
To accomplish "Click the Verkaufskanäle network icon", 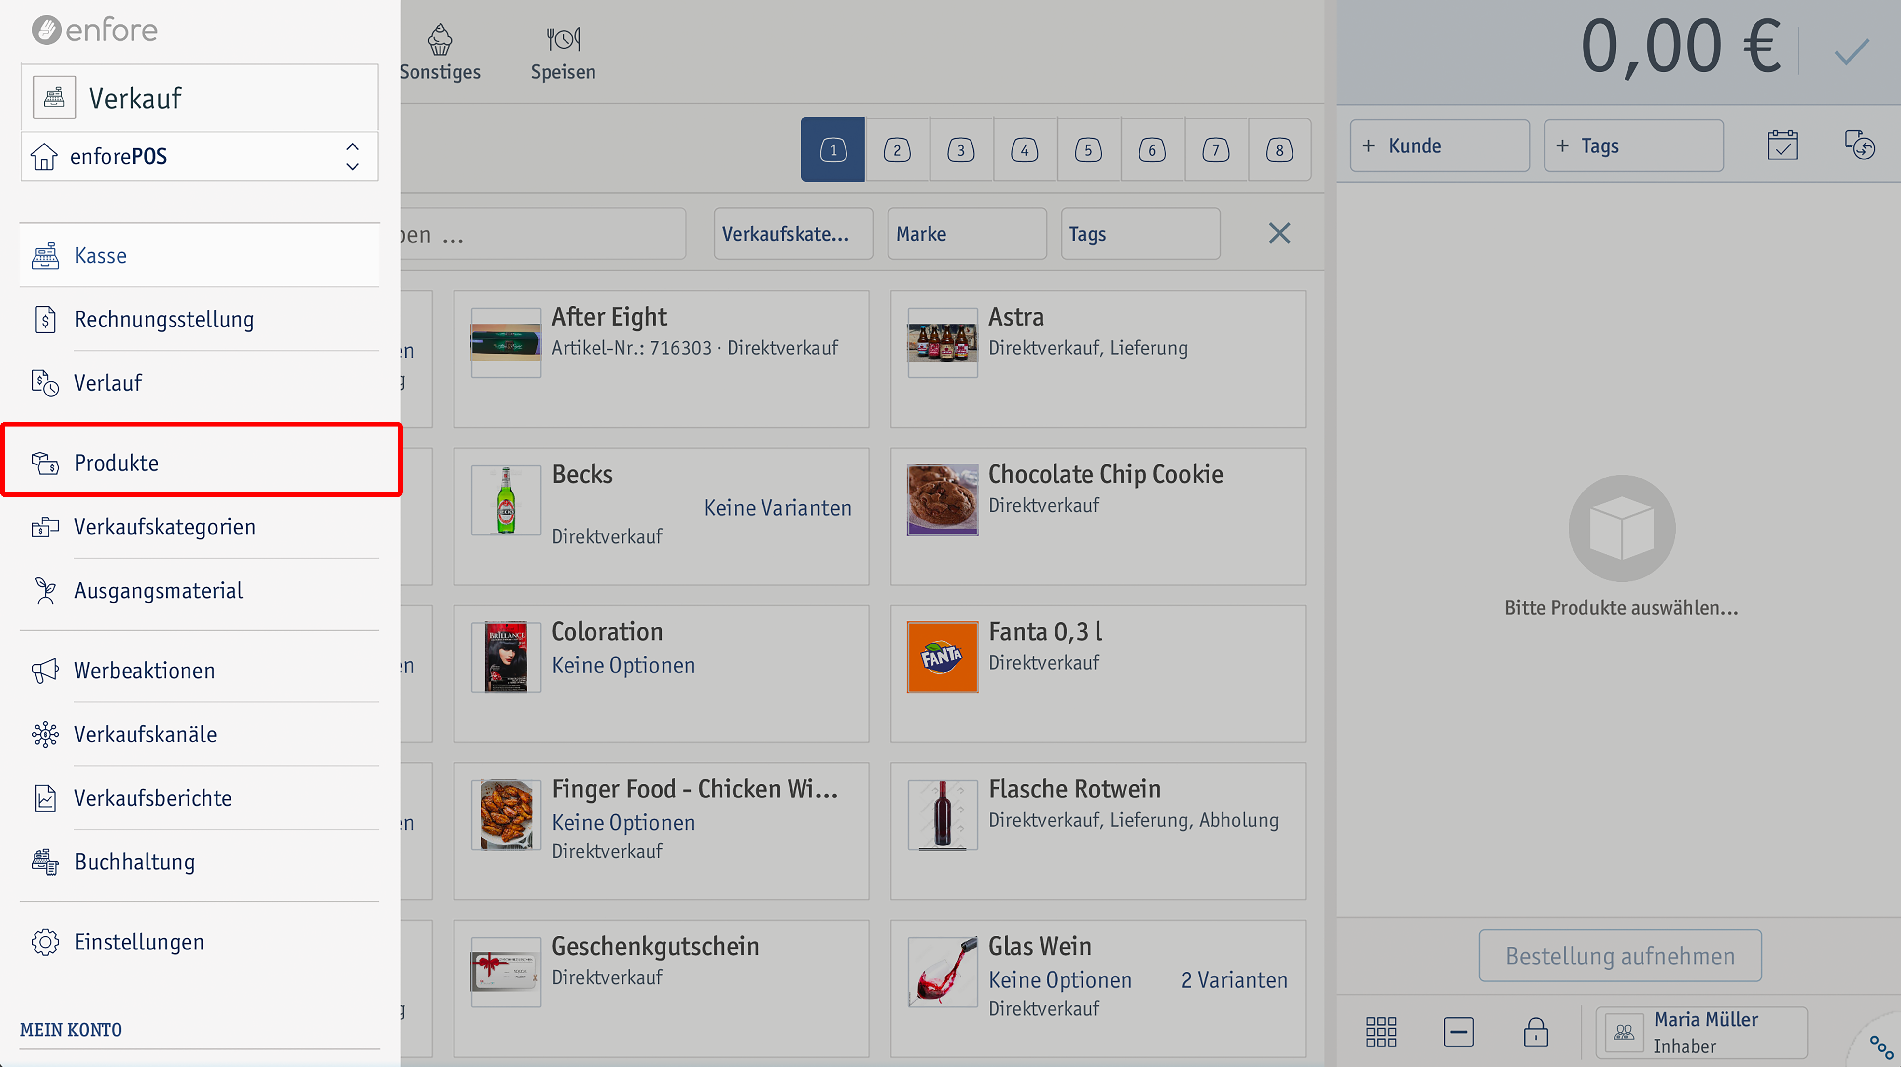I will pyautogui.click(x=45, y=734).
